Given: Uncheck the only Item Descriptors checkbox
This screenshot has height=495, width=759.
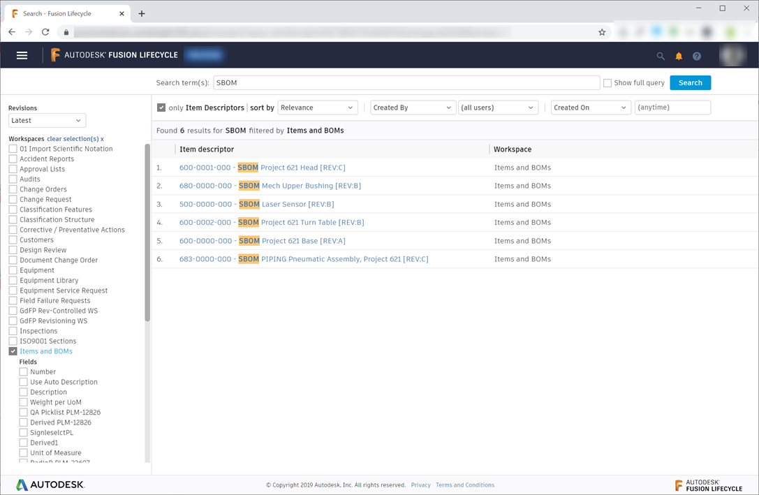Looking at the screenshot, I should coord(163,108).
